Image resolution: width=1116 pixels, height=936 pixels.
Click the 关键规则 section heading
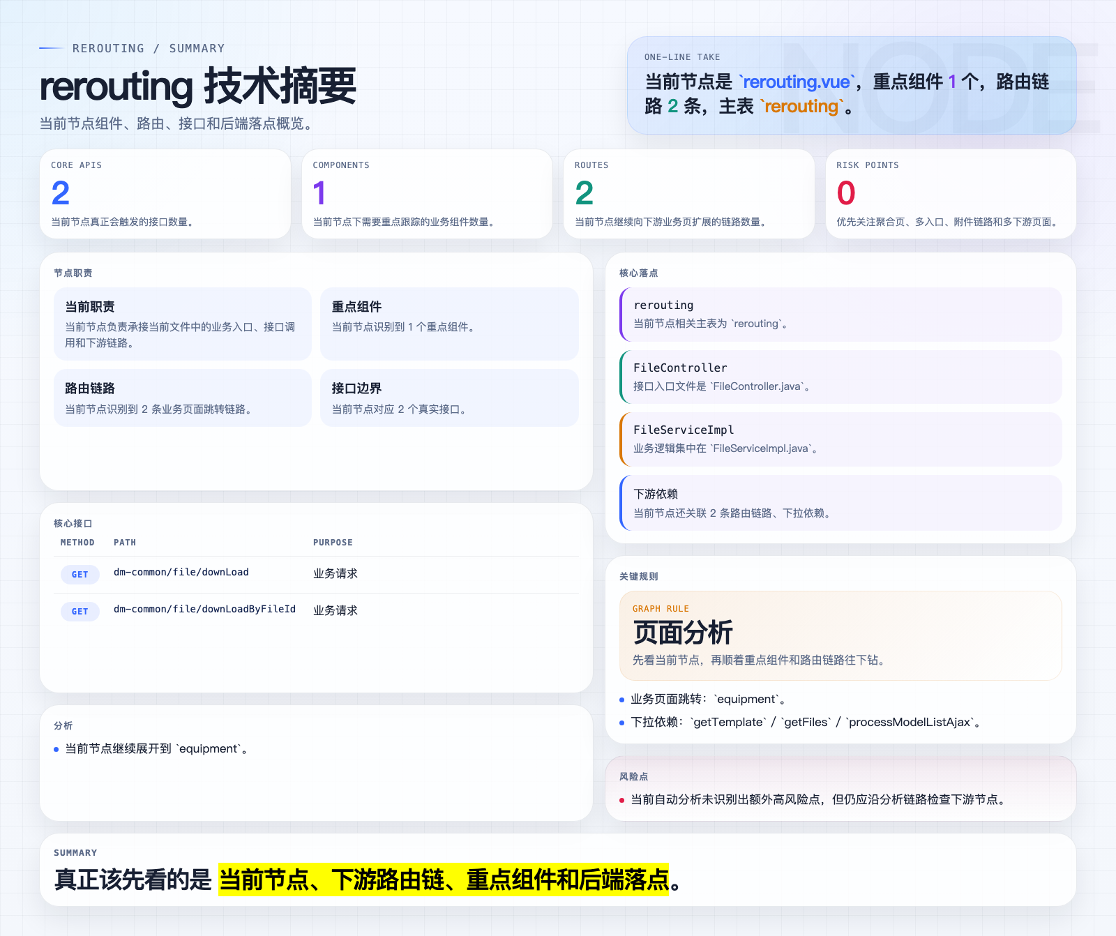(x=639, y=576)
